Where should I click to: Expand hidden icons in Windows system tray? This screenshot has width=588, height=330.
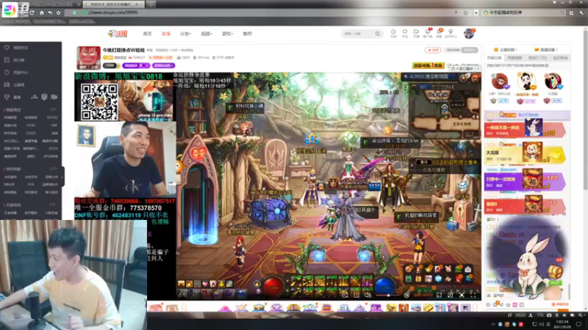coord(492,324)
